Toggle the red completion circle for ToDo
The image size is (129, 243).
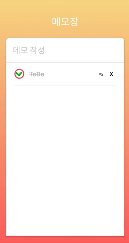coord(19,74)
